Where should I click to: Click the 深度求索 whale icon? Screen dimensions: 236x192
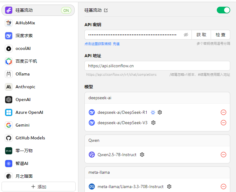(9, 36)
